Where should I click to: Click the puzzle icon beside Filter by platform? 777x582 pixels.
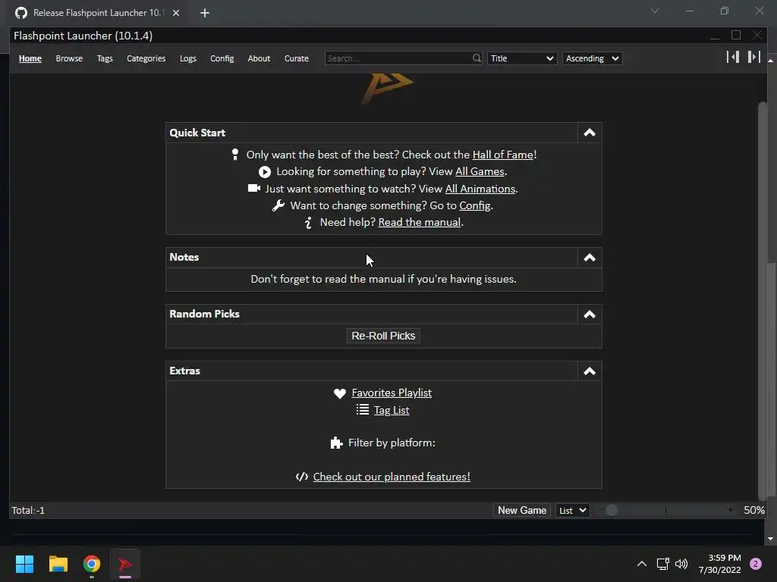coord(336,443)
